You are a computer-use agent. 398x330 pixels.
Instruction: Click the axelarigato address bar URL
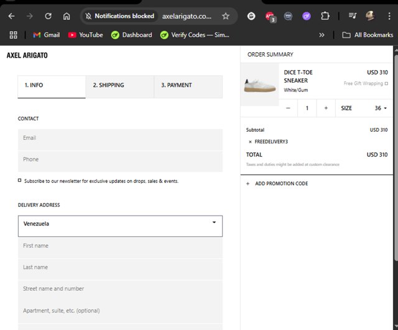coord(187,17)
